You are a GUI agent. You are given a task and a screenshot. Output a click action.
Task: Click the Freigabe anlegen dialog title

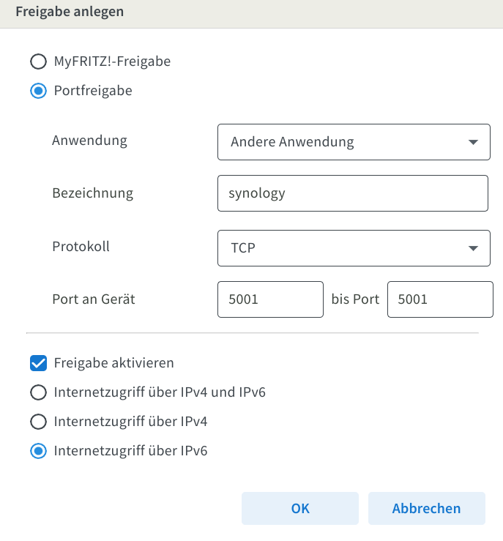(70, 12)
